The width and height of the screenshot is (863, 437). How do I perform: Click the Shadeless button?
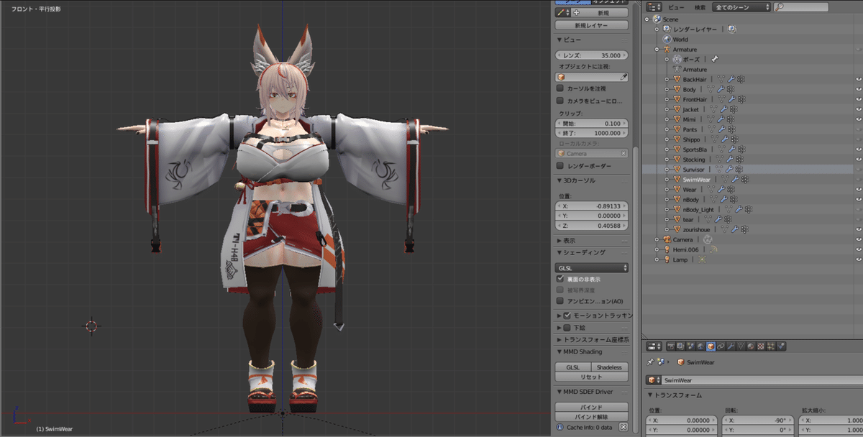(x=610, y=367)
